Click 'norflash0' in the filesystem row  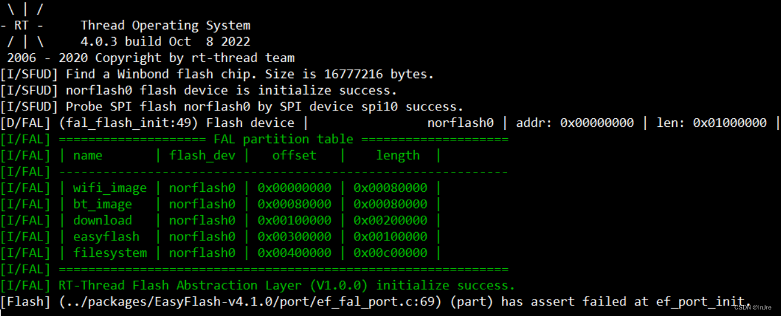click(202, 253)
